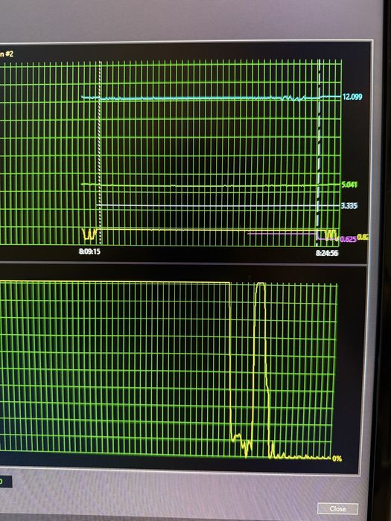
Task: Click the short magenta trace segment
Action: click(x=282, y=234)
